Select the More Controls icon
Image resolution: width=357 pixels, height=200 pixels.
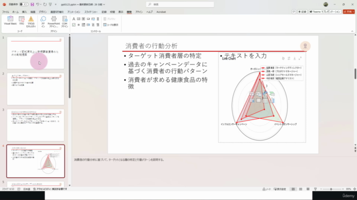click(98, 24)
